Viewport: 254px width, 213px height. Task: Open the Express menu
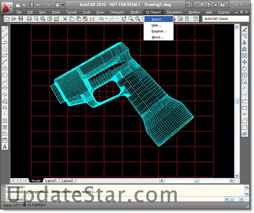224,12
